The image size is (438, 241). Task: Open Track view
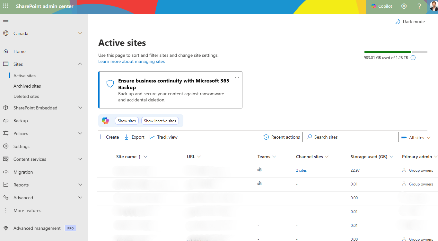coord(163,137)
